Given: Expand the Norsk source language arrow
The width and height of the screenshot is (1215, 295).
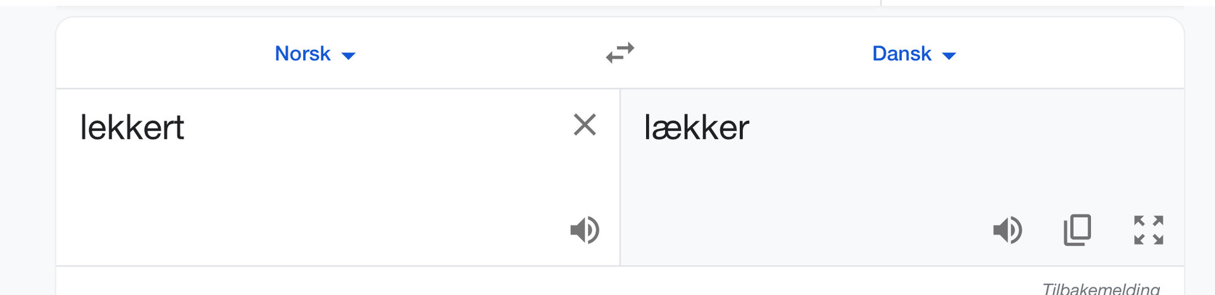Looking at the screenshot, I should pos(349,56).
